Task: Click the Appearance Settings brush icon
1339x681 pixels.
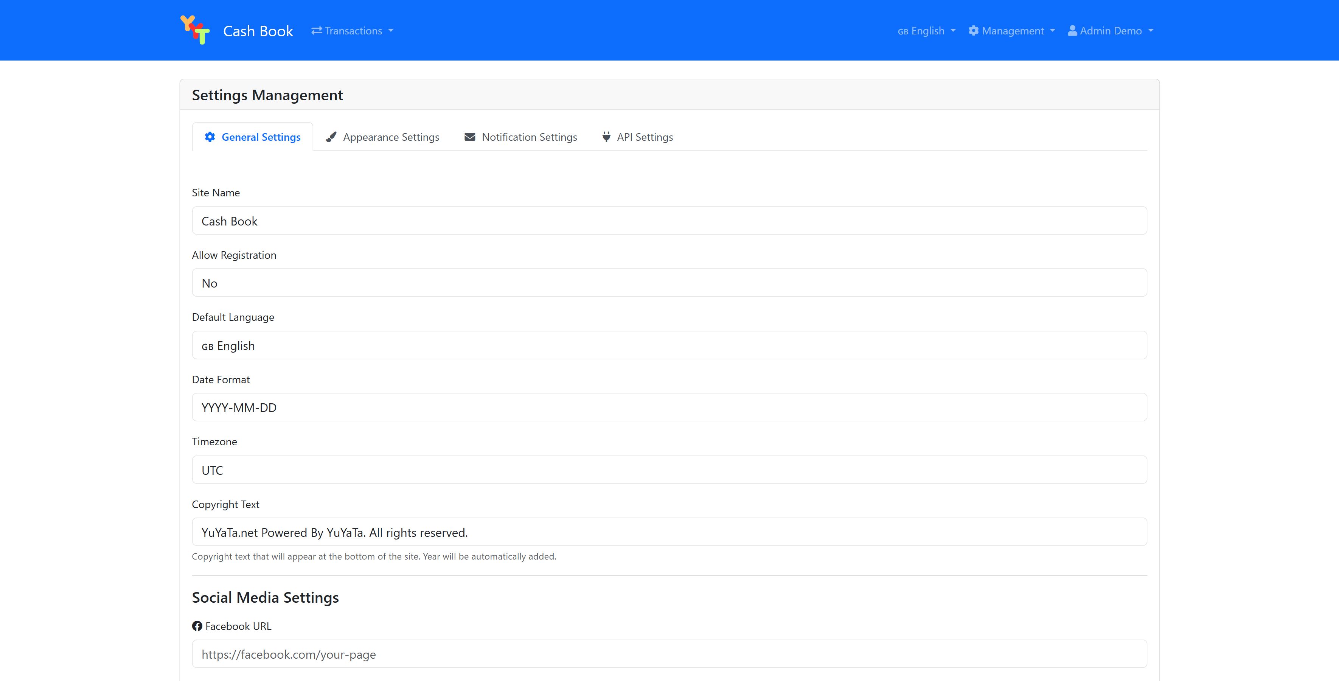Action: [331, 137]
